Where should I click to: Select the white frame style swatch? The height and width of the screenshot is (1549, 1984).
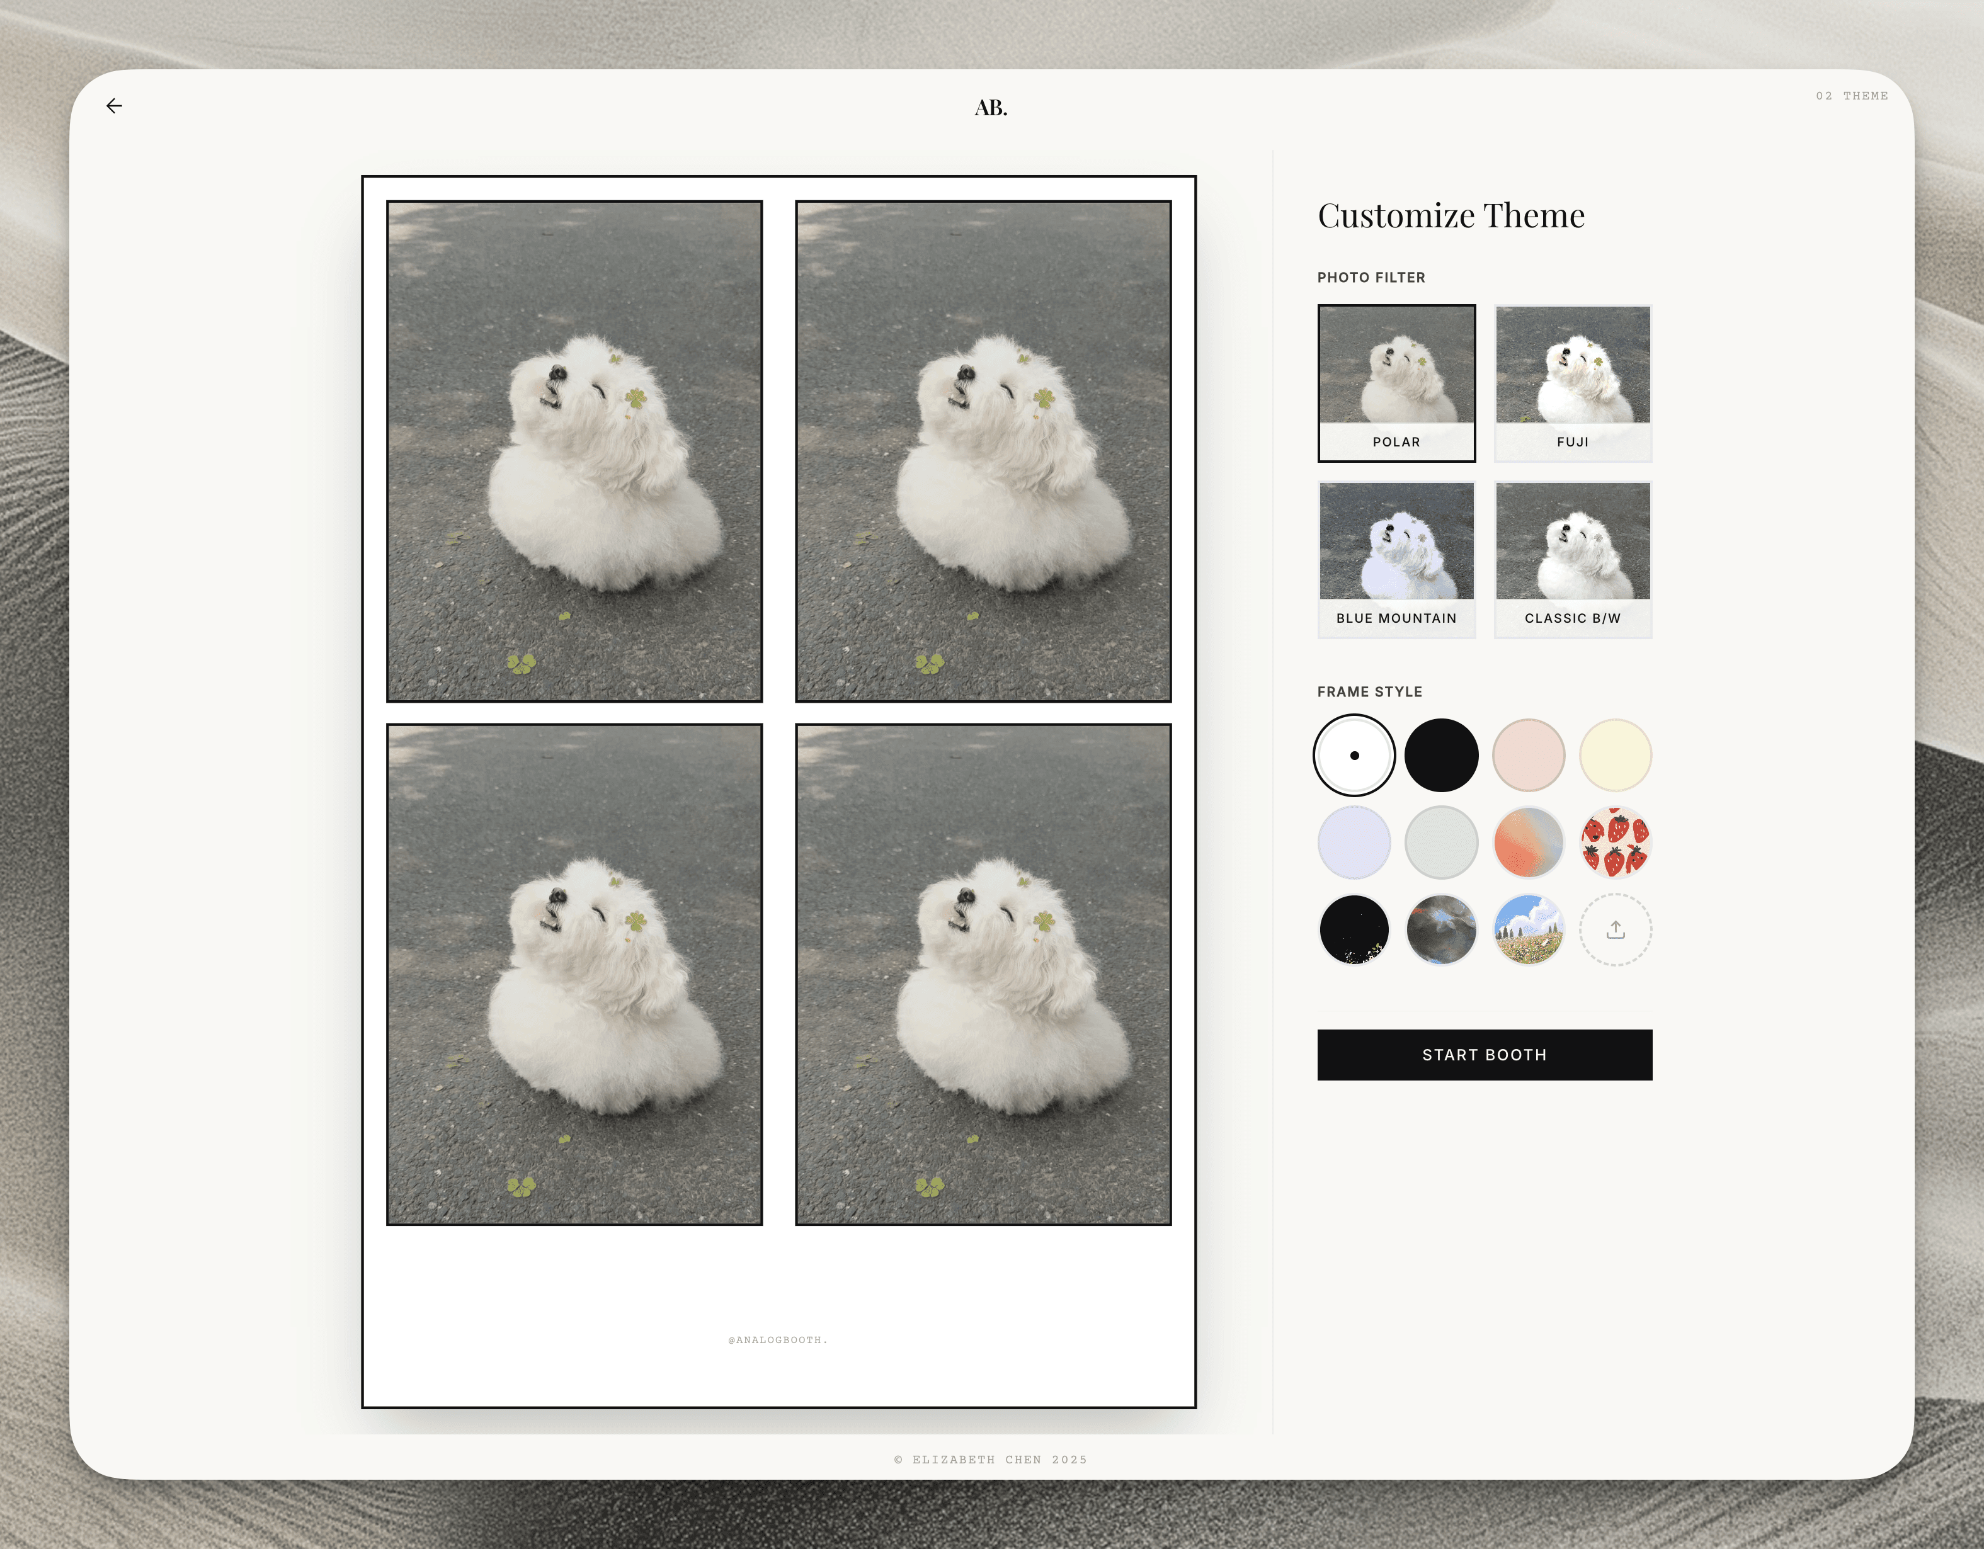coord(1354,756)
